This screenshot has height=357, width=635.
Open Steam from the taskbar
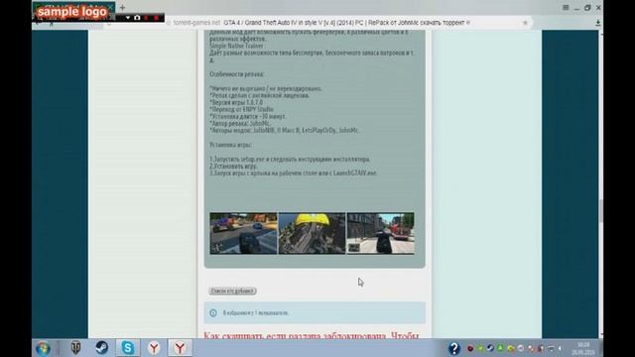[x=101, y=348]
